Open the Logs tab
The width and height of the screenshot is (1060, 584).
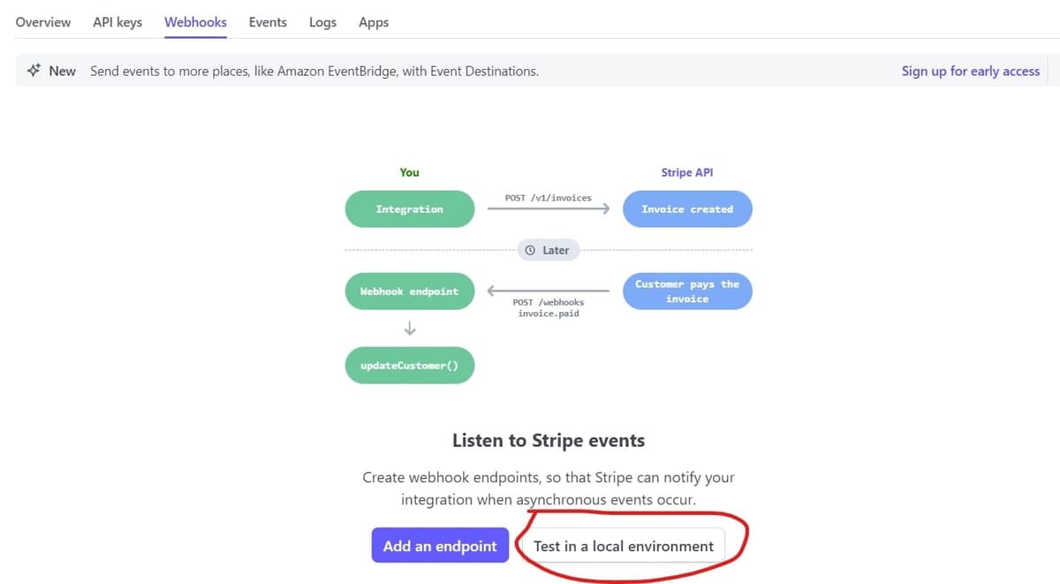point(322,22)
